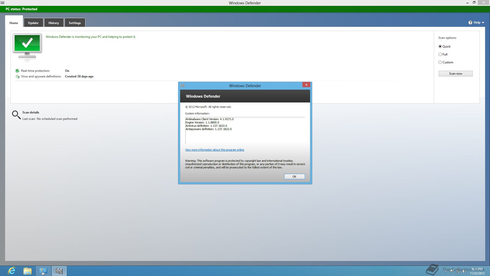
Task: Select the Full scan option
Action: [443, 54]
